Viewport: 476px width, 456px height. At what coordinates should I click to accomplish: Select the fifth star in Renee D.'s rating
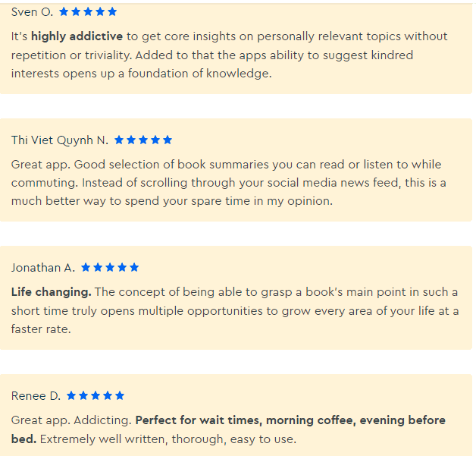tap(120, 396)
